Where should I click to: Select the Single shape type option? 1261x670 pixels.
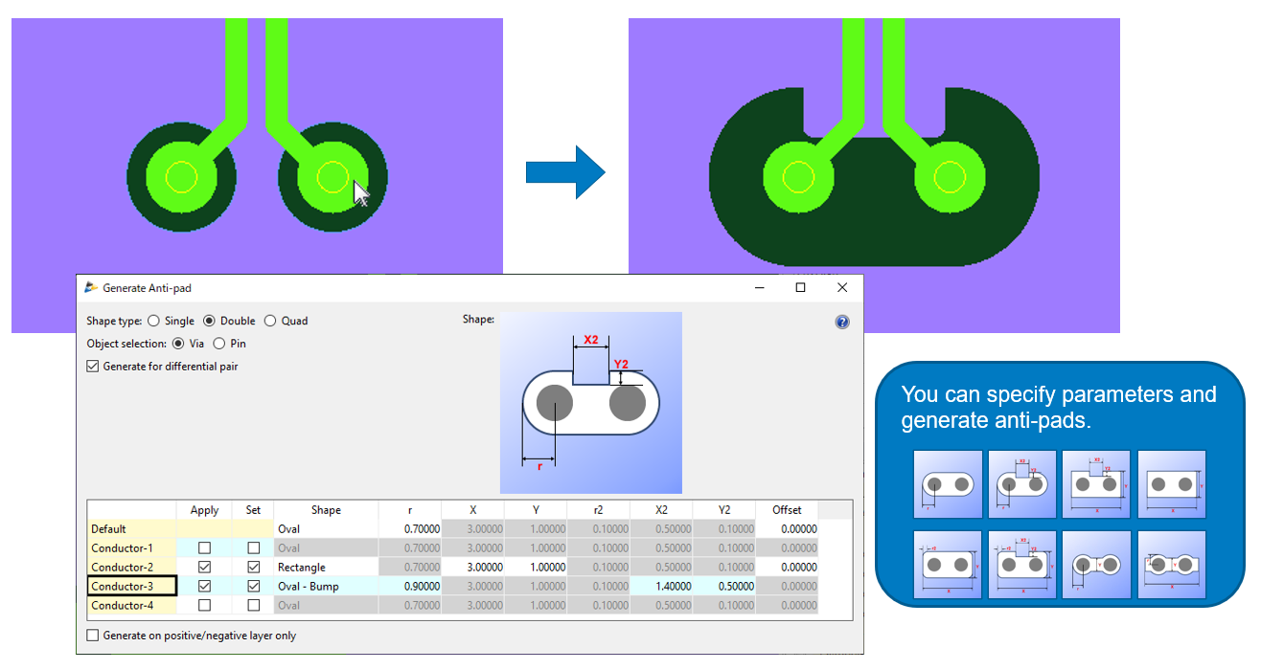154,322
